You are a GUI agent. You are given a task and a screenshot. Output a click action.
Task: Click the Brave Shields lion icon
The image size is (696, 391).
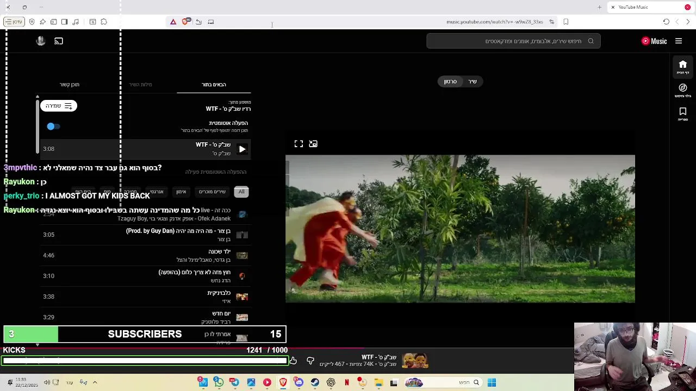(x=186, y=22)
